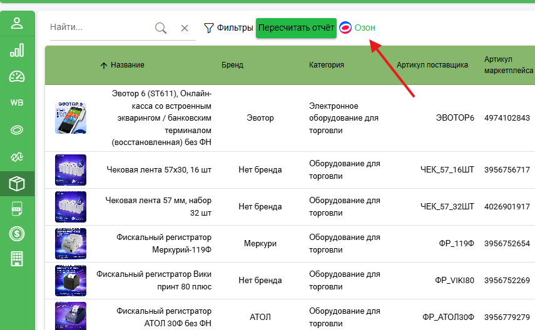The width and height of the screenshot is (535, 330).
Task: Sort by Артикул маркетплейса column header
Action: pos(508,65)
